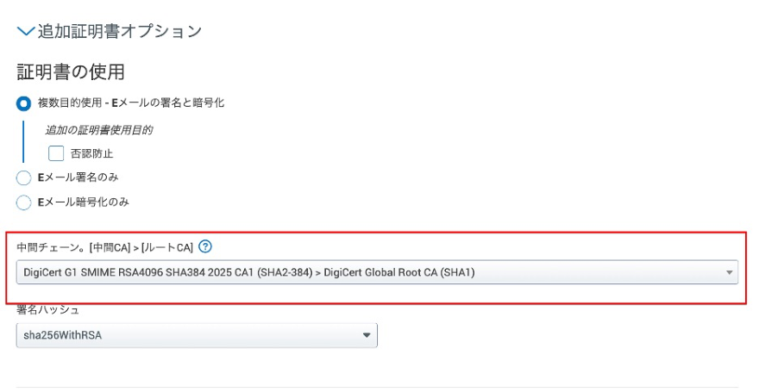Open the 中間チェーン help question-mark icon
Screen dimensions: 759x392
205,246
